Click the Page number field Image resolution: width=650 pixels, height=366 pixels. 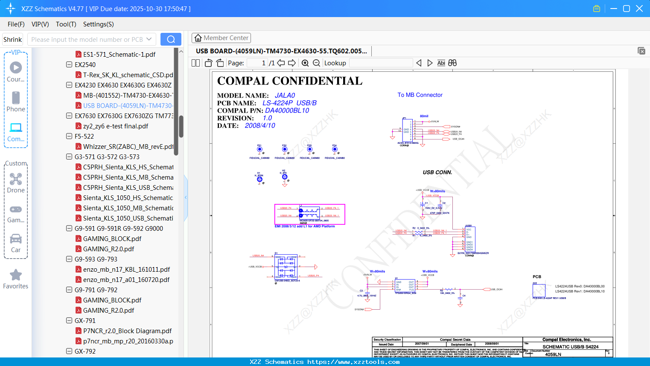257,63
